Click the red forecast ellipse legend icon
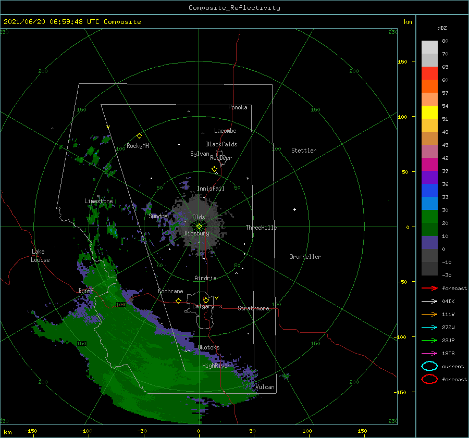The height and width of the screenshot is (438, 469). coord(429,379)
